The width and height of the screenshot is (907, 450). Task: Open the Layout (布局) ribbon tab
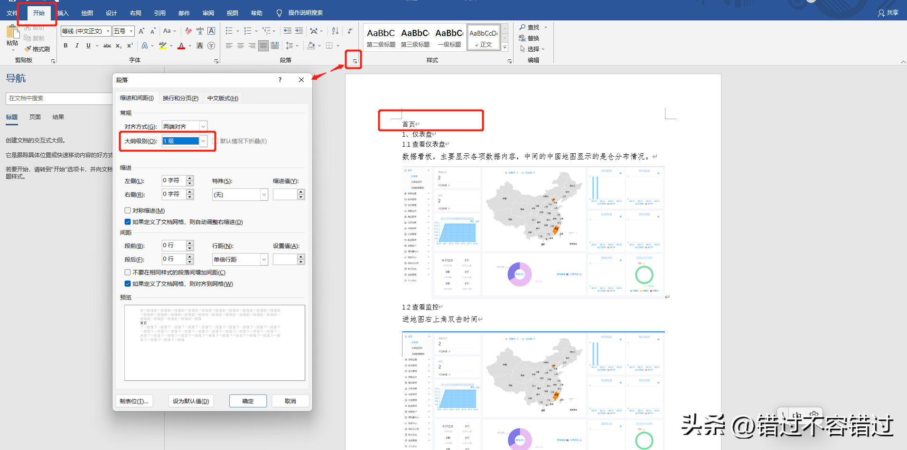click(x=136, y=13)
